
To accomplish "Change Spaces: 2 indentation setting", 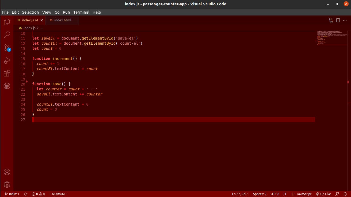I will tap(260, 194).
